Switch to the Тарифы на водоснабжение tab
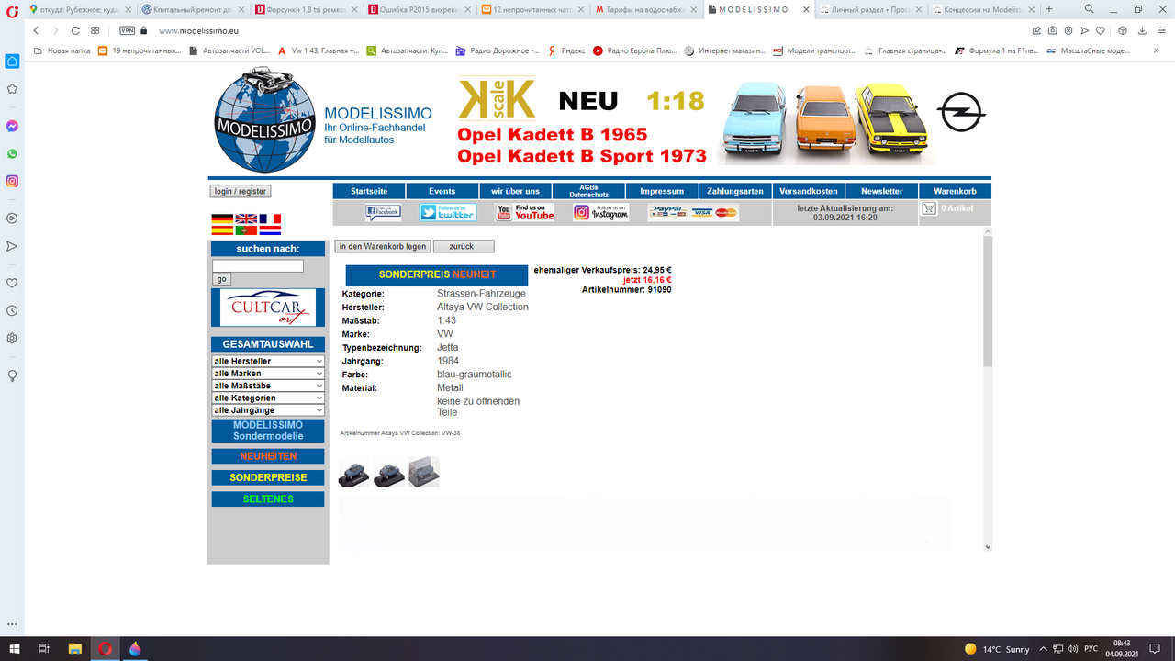The height and width of the screenshot is (661, 1175). click(x=646, y=9)
